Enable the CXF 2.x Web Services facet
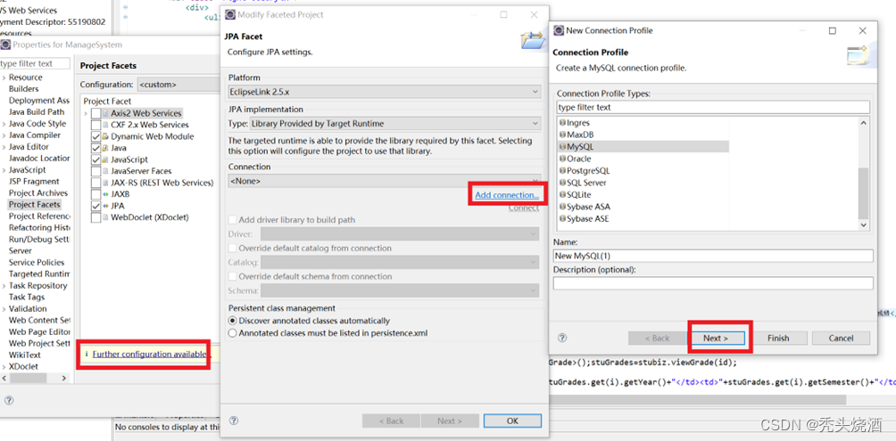This screenshot has width=896, height=441. pos(95,125)
